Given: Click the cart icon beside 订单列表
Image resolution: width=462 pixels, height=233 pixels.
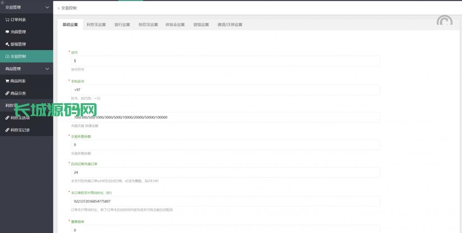Looking at the screenshot, I should (x=7, y=20).
